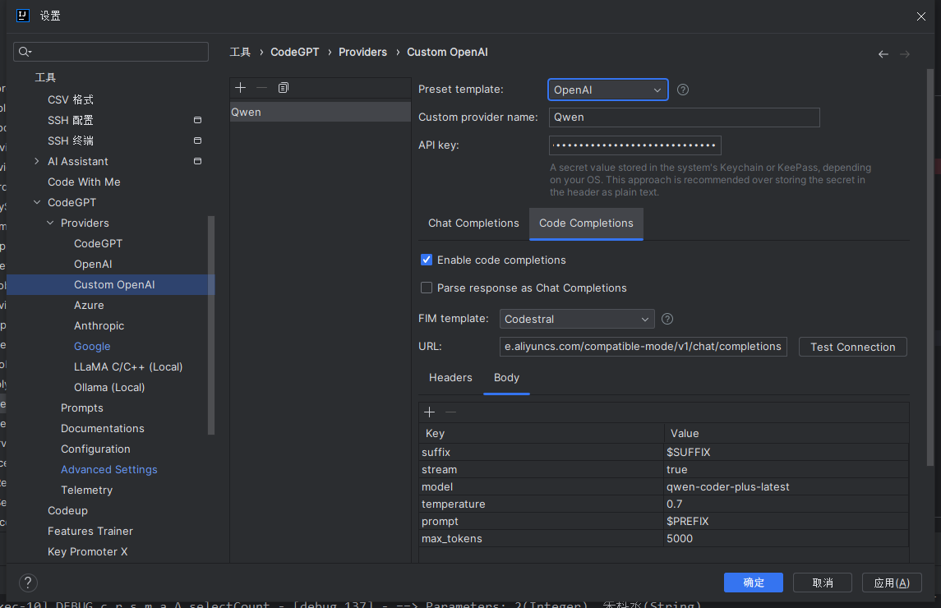Image resolution: width=941 pixels, height=608 pixels.
Task: Click the help icon beside FIM template
Action: point(667,319)
